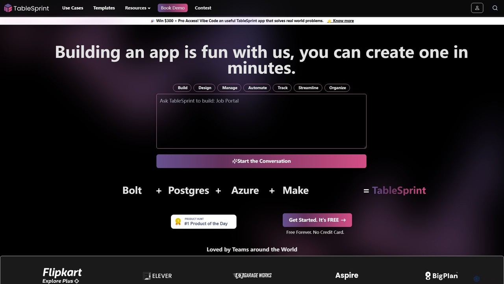504x284 pixels.
Task: Click the Win $300 + Pro Access announcement text
Action: 240,21
